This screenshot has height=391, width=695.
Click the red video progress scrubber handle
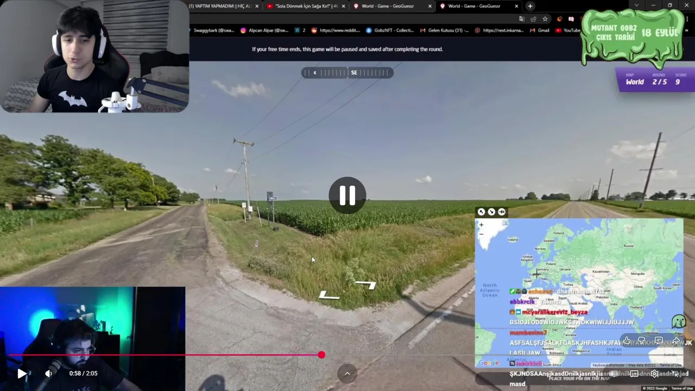tap(321, 355)
